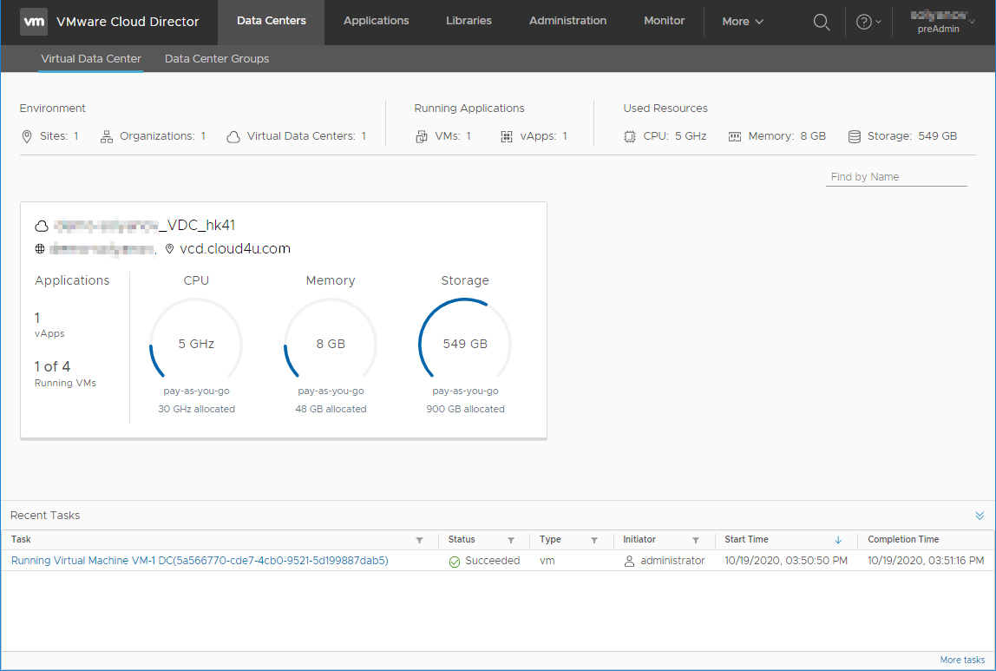Select Virtual Data Center subtab
Image resolution: width=996 pixels, height=671 pixels.
coord(91,58)
